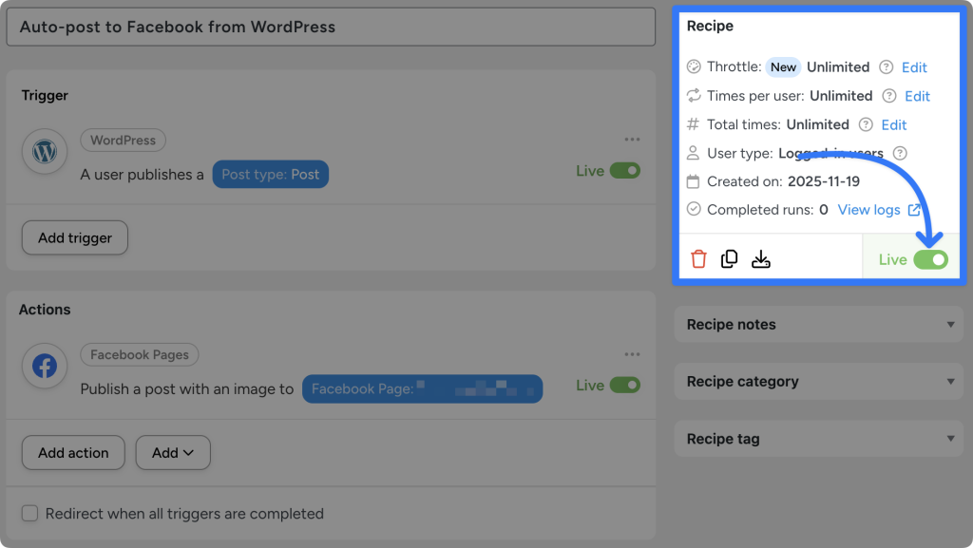
Task: Click the View logs external link icon
Action: 913,209
